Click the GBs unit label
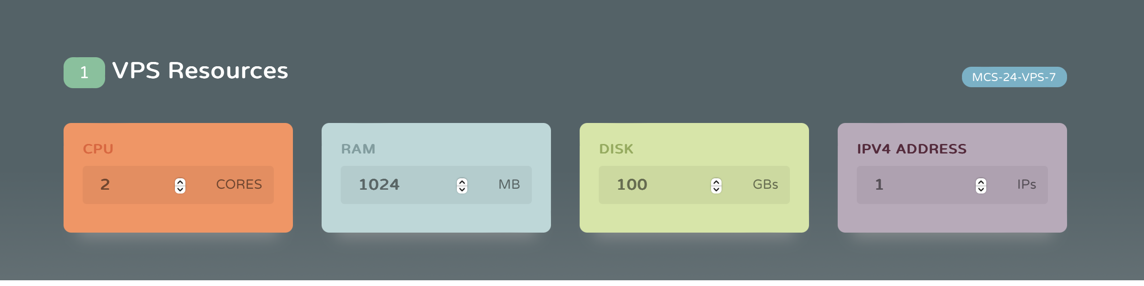This screenshot has height=286, width=1144. point(765,184)
